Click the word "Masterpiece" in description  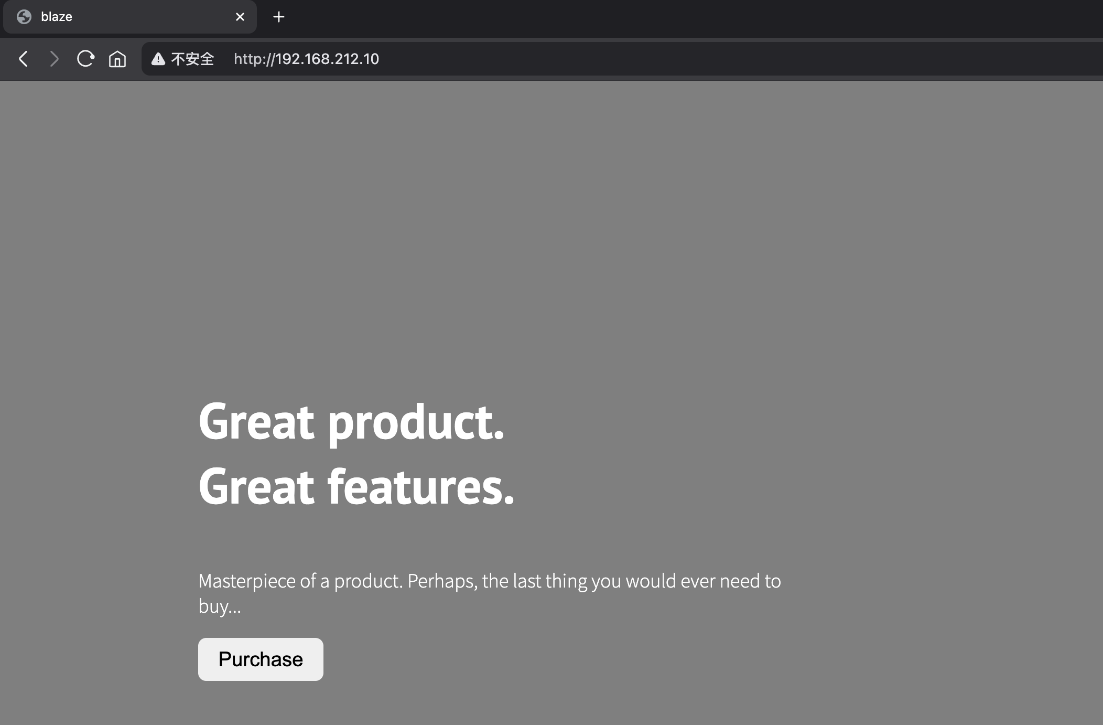point(246,581)
